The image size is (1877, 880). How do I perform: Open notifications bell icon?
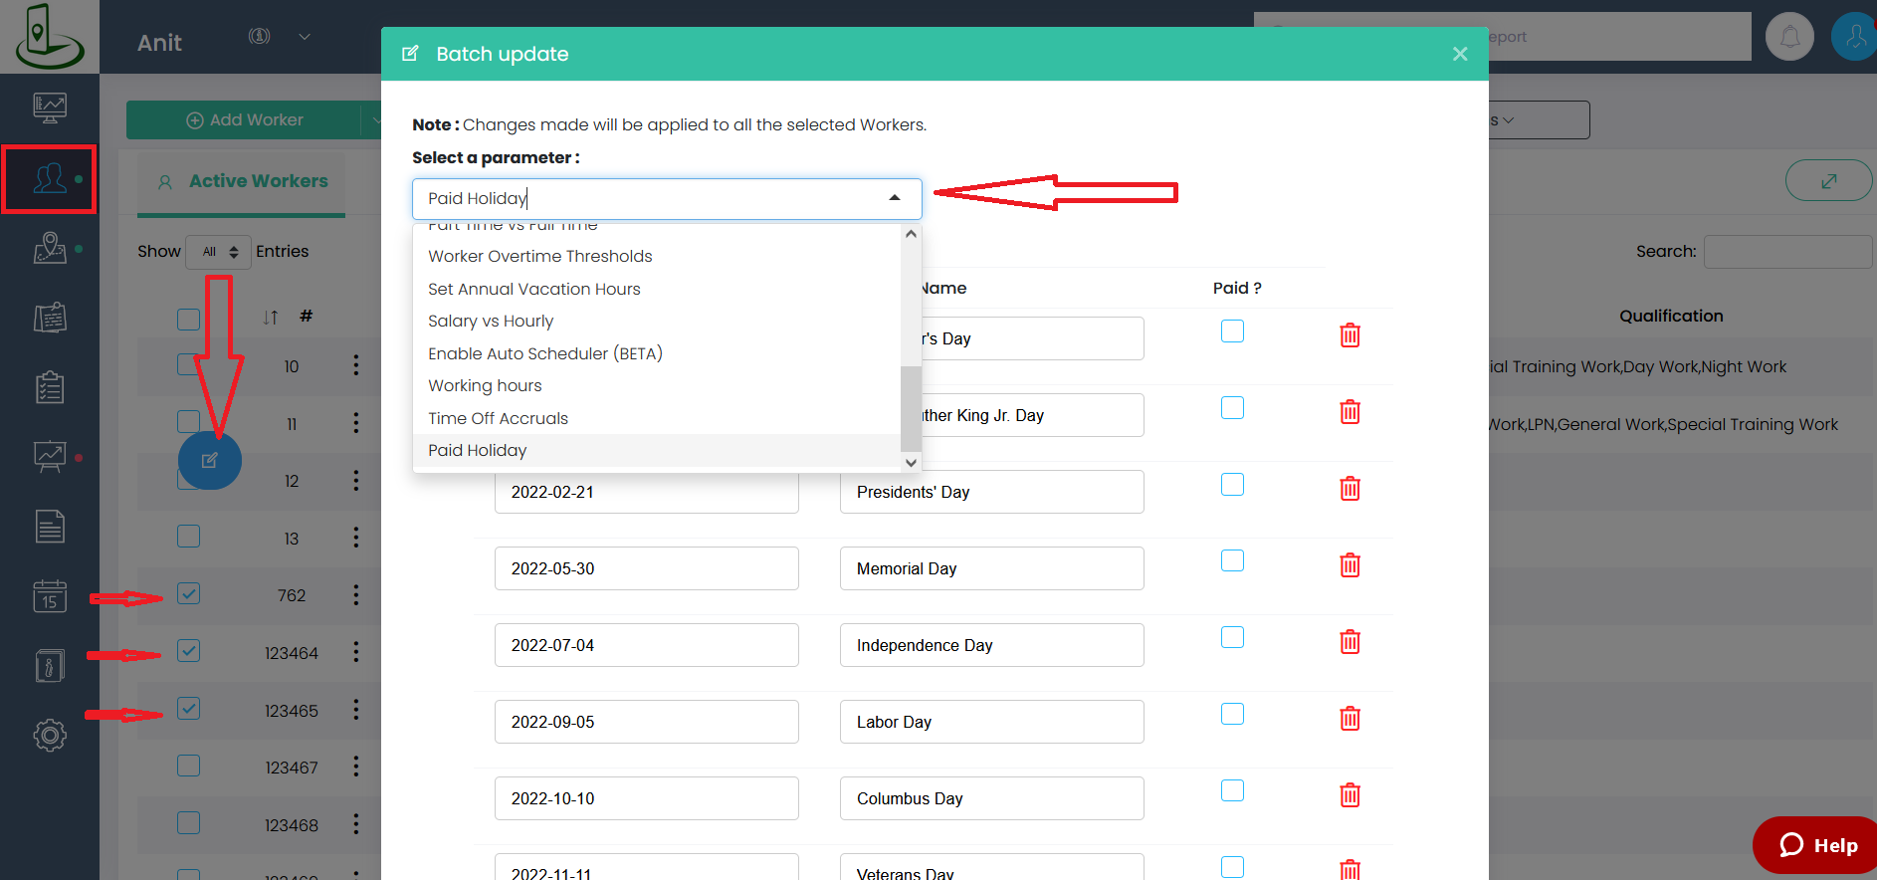[1789, 37]
